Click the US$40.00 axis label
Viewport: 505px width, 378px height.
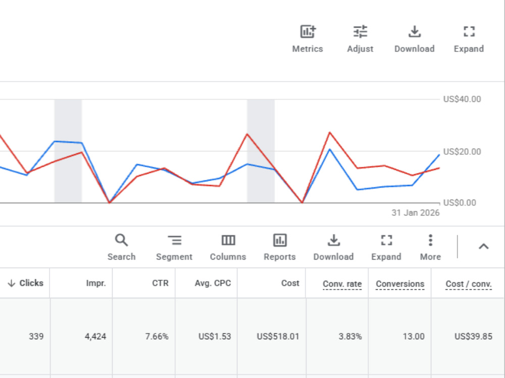(462, 99)
